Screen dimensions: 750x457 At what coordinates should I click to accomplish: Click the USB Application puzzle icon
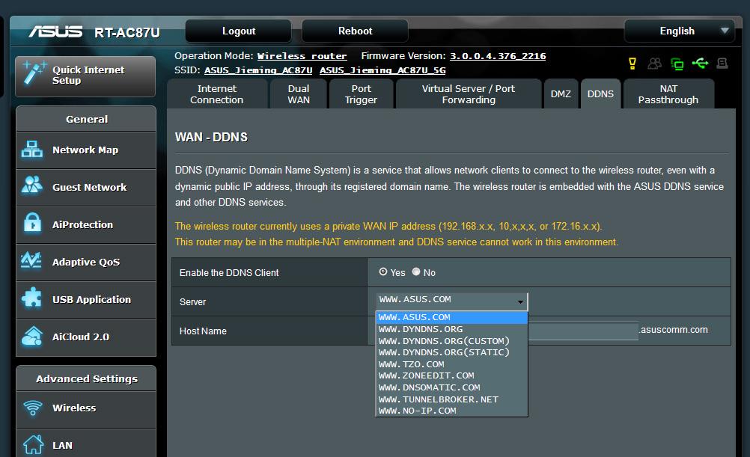[32, 298]
